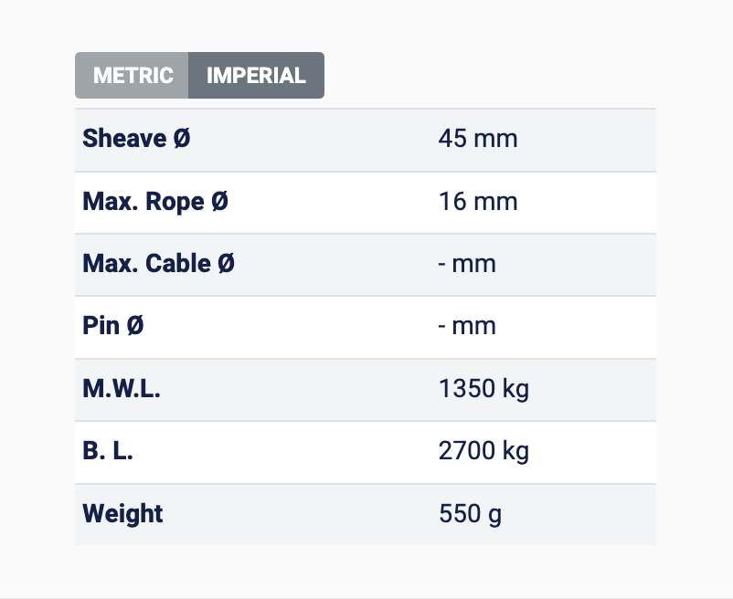This screenshot has width=733, height=599.
Task: Select the 550 g weight value
Action: 470,513
